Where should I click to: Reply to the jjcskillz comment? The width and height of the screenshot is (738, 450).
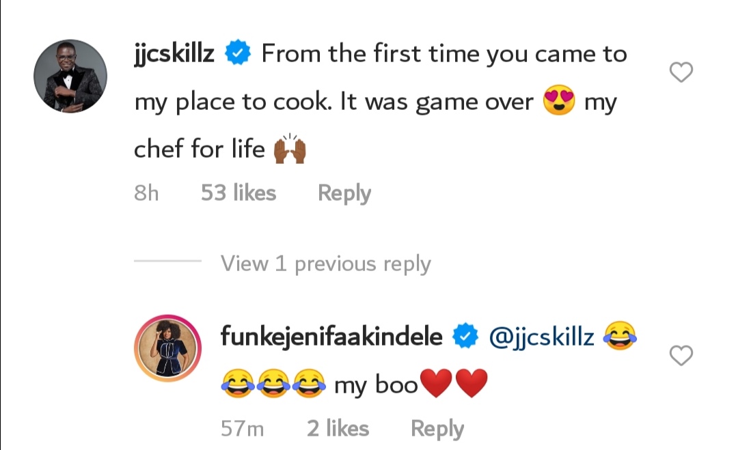[344, 193]
